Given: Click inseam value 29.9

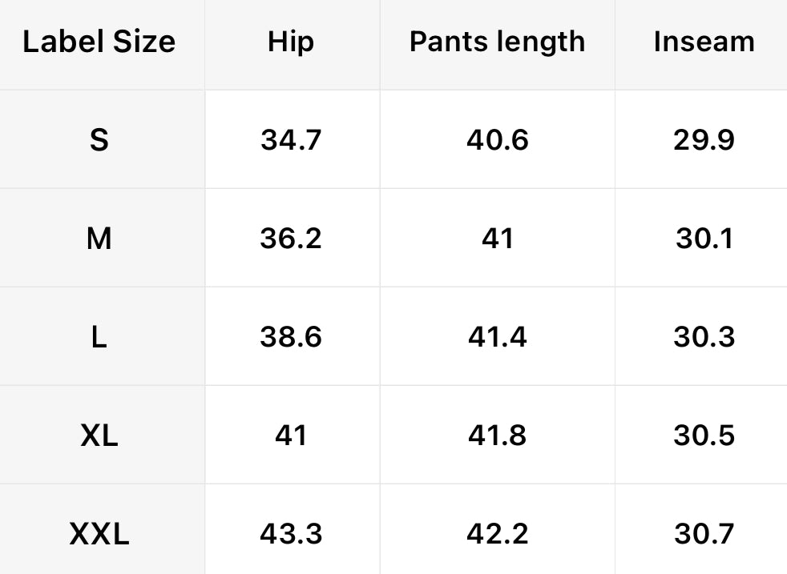Looking at the screenshot, I should point(704,140).
